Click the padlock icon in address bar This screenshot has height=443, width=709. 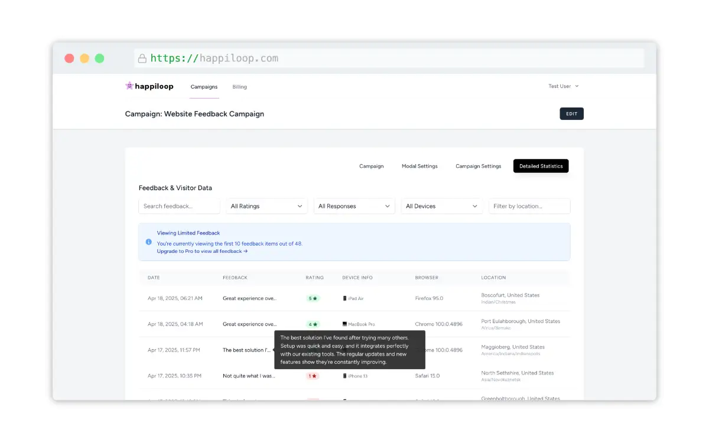pyautogui.click(x=142, y=58)
